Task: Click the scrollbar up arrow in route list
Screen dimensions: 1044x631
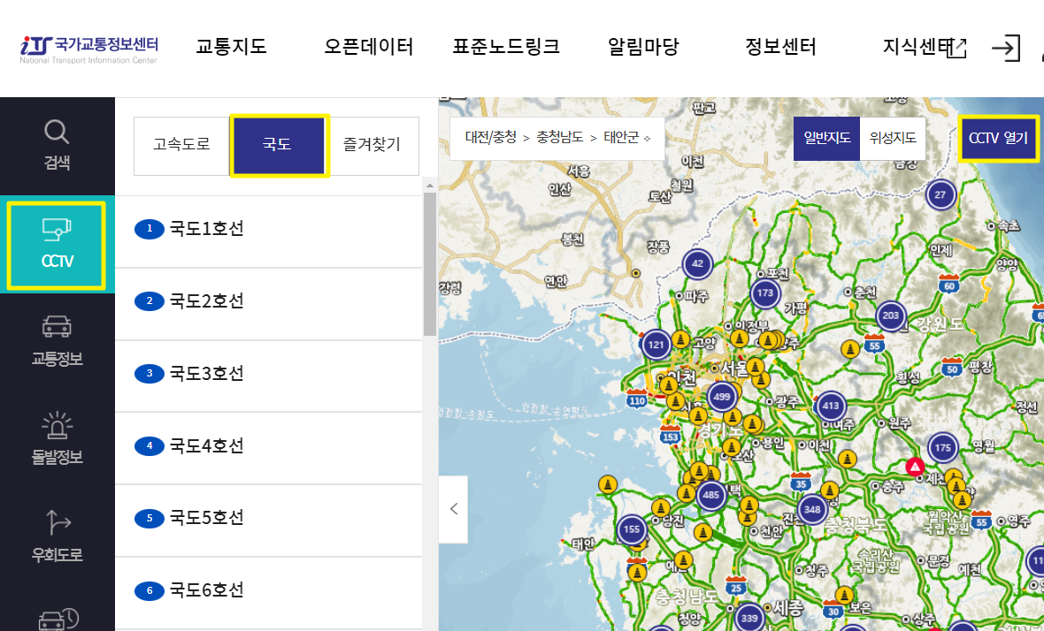Action: tap(429, 186)
